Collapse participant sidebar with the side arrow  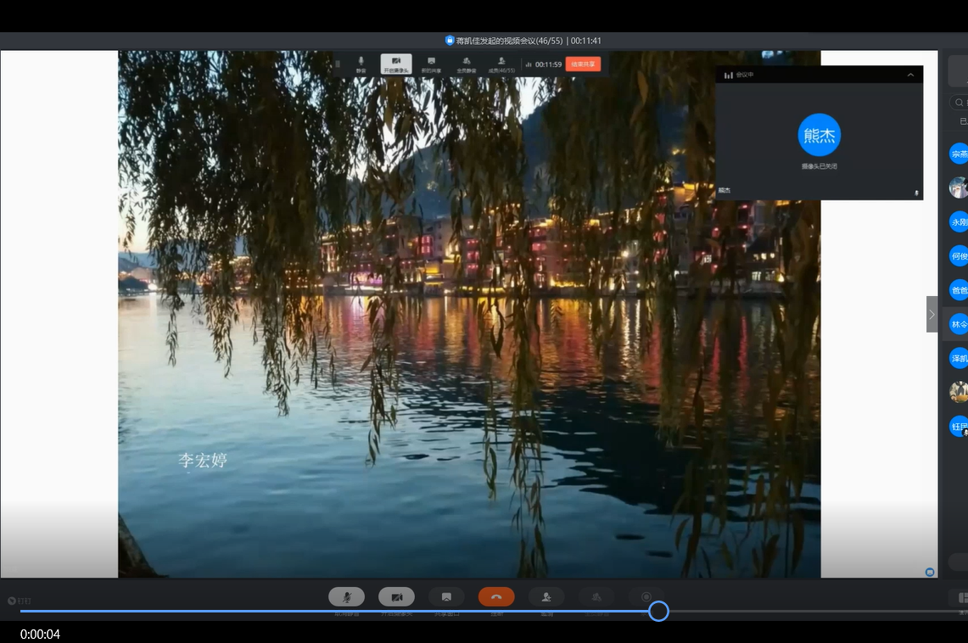pyautogui.click(x=932, y=314)
